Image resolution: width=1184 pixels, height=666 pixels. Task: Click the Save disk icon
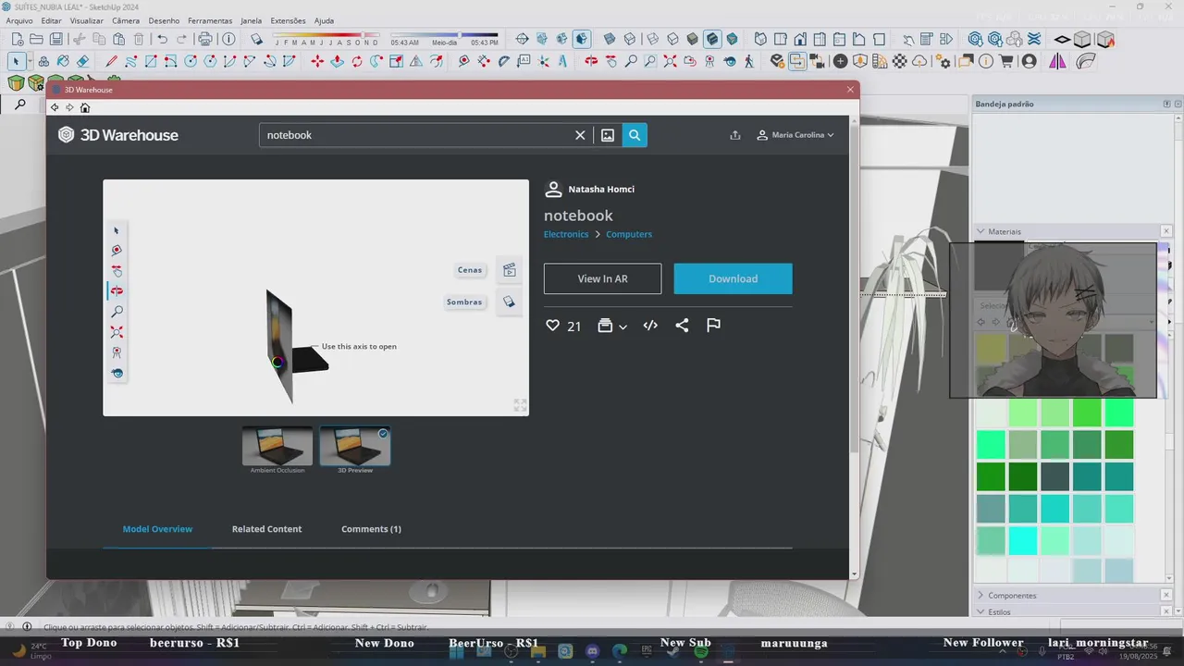coord(56,39)
